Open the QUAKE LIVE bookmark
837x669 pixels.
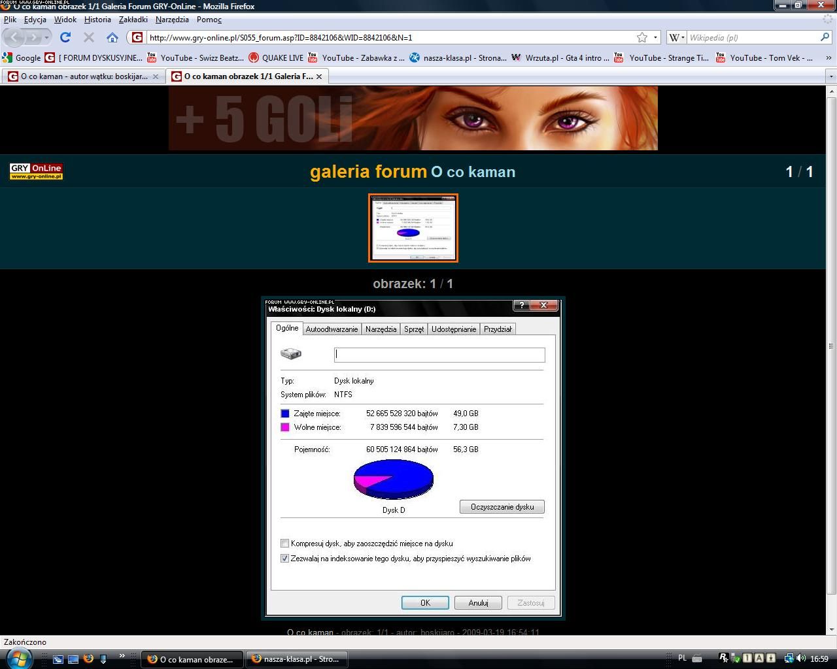[276, 57]
